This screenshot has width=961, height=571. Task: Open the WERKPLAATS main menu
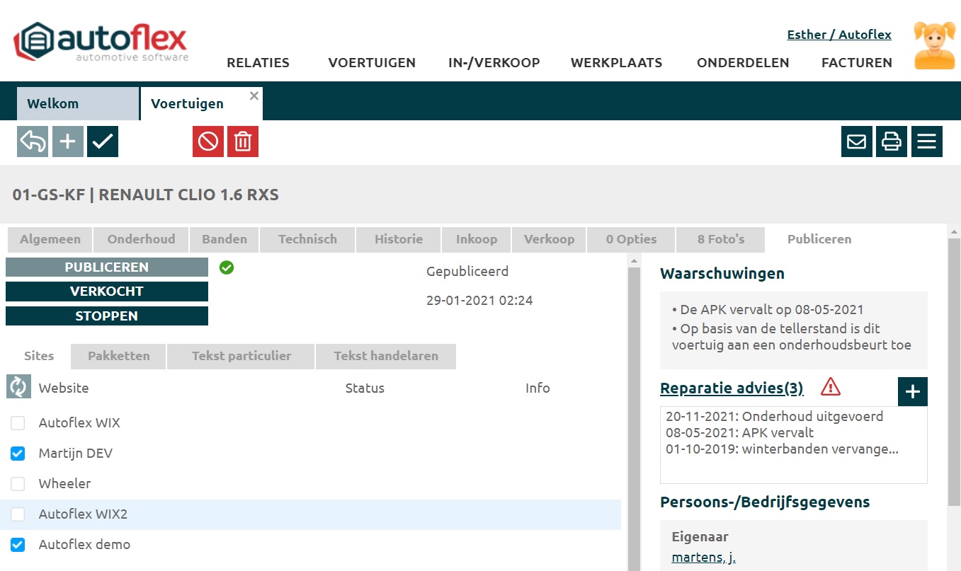(616, 63)
